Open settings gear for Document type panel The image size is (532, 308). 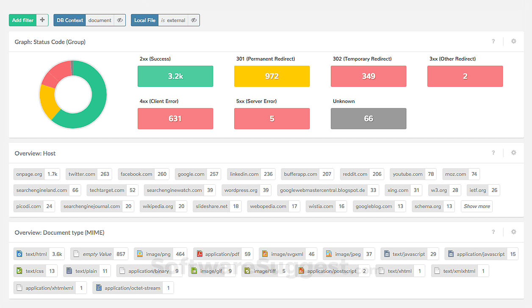(513, 232)
